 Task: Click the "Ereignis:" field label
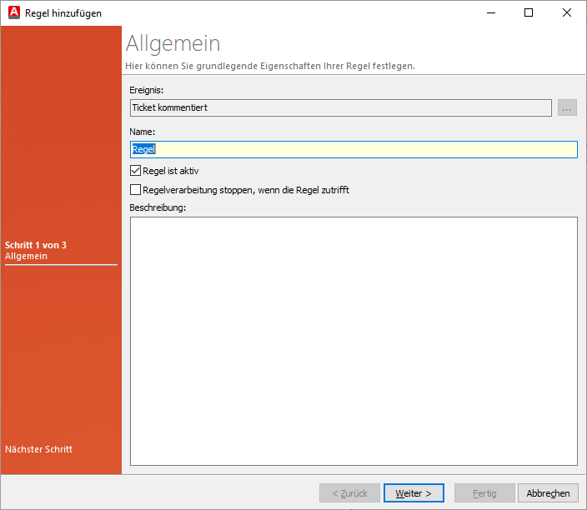pyautogui.click(x=148, y=89)
